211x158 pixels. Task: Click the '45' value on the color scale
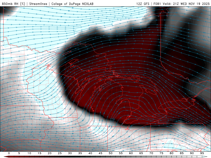point(100,153)
